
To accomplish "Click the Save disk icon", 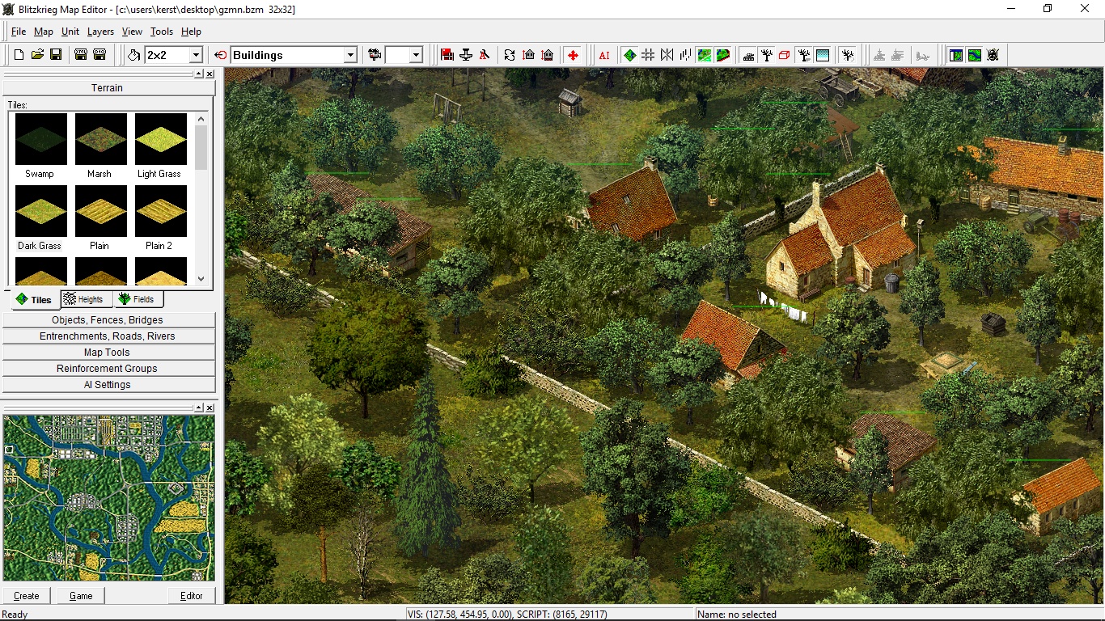I will (56, 55).
